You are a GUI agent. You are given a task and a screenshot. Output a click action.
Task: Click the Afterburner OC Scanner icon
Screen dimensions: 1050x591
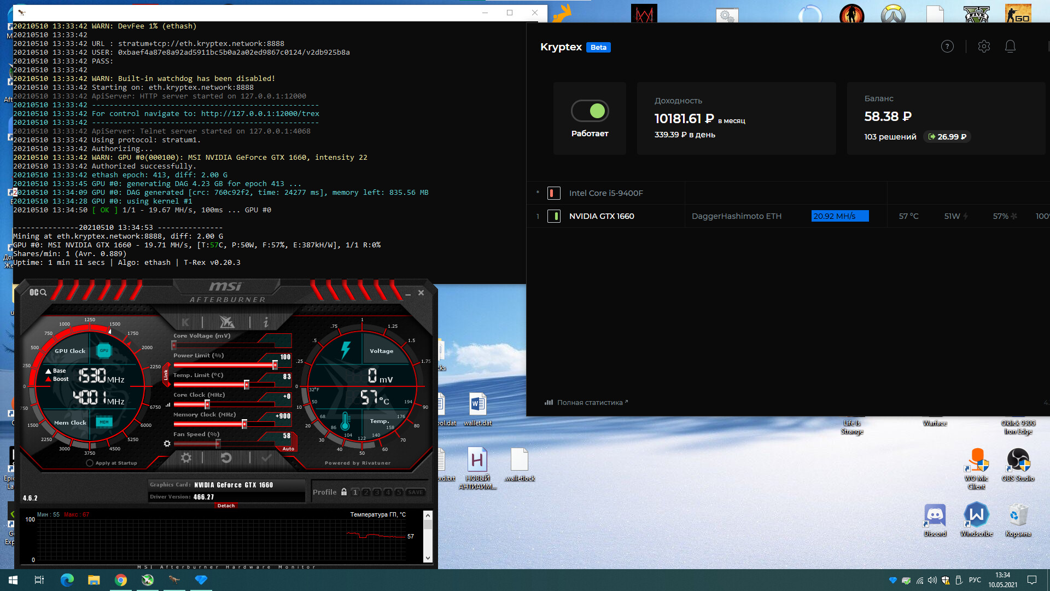[38, 292]
